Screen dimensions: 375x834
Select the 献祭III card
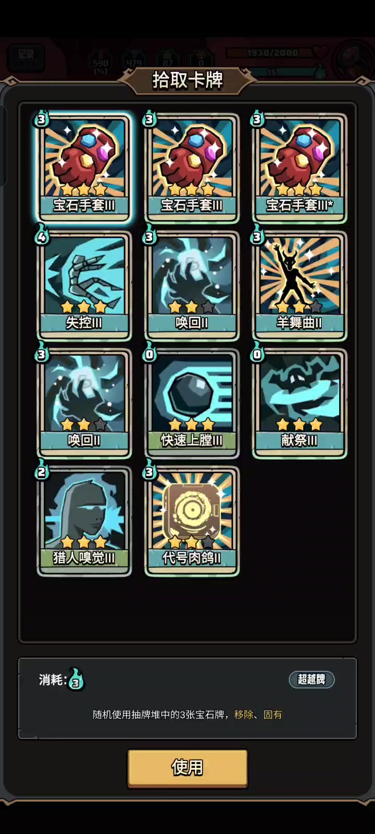(x=299, y=403)
